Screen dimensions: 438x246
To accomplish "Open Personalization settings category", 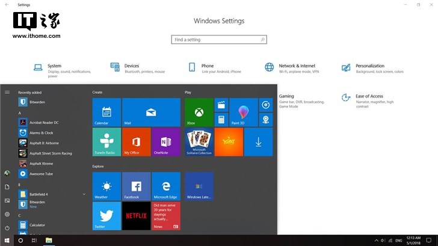I will tap(372, 68).
